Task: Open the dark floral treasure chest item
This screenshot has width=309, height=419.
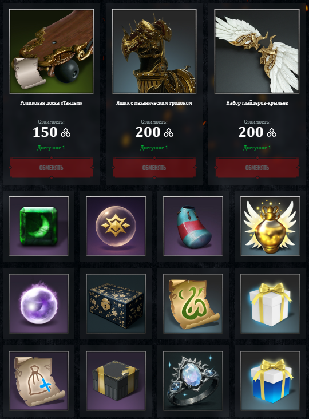Action: [116, 303]
